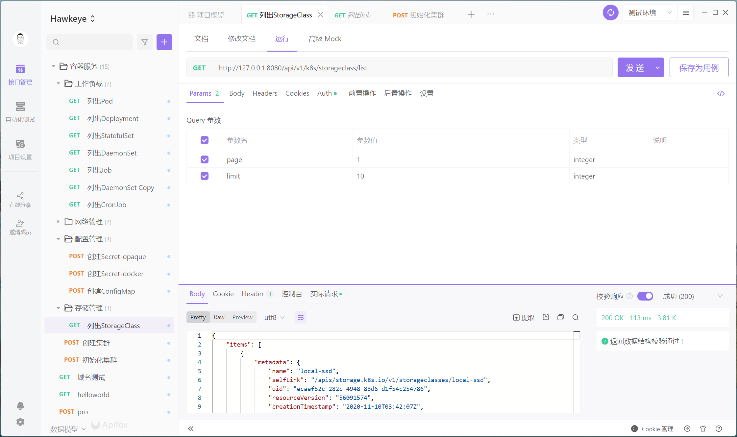This screenshot has width=737, height=437.
Task: Click the refresh sync icon at top
Action: coord(611,13)
